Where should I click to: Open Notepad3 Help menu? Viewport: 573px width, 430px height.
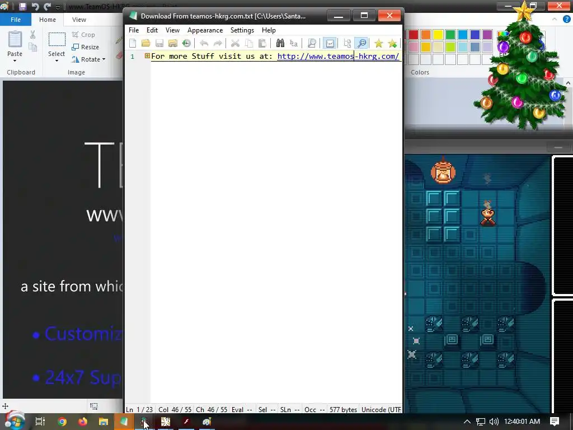pos(269,30)
